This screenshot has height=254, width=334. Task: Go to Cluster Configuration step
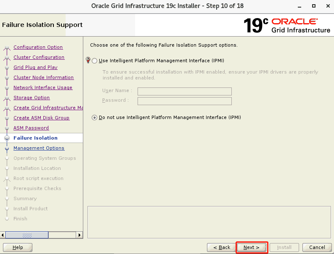[x=39, y=57]
